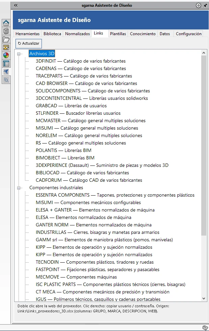Select the TECNODIN entry
This screenshot has width=209, height=331.
(x=95, y=262)
